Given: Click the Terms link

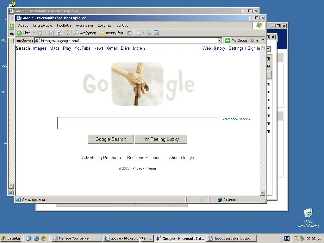Looking at the screenshot, I should pos(152,168).
